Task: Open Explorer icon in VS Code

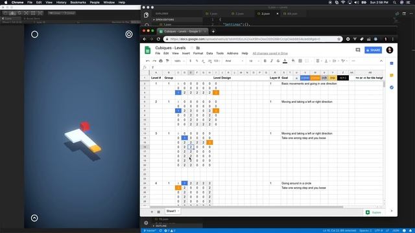Action: coord(146,15)
